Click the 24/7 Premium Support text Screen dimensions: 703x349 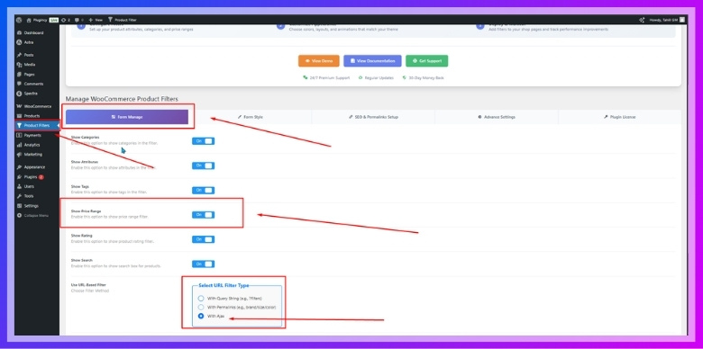pyautogui.click(x=330, y=78)
